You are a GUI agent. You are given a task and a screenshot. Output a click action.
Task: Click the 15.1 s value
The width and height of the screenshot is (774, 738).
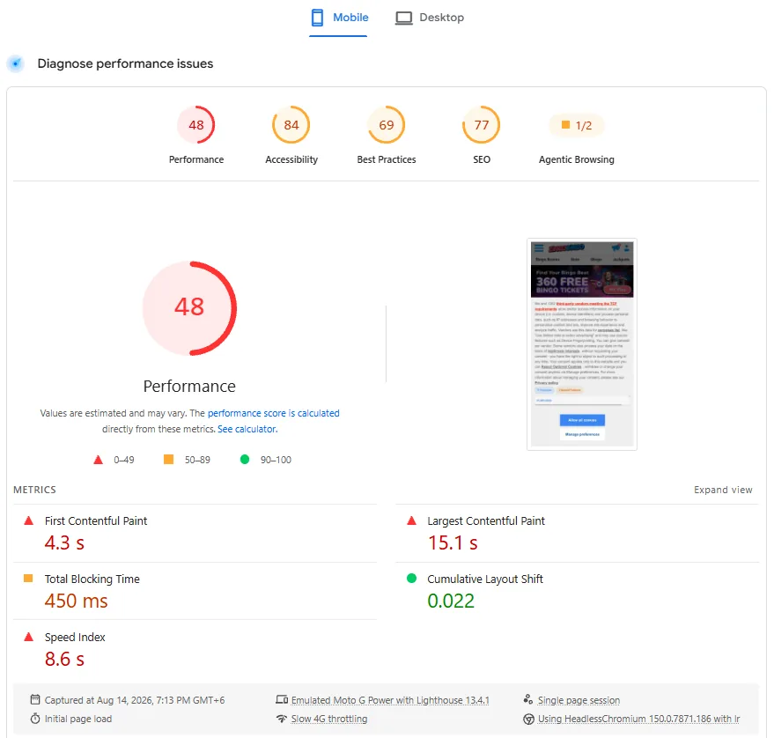[453, 542]
